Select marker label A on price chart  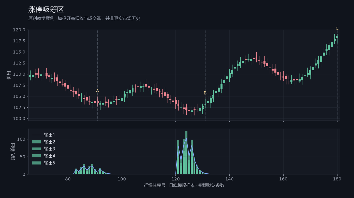97,91
